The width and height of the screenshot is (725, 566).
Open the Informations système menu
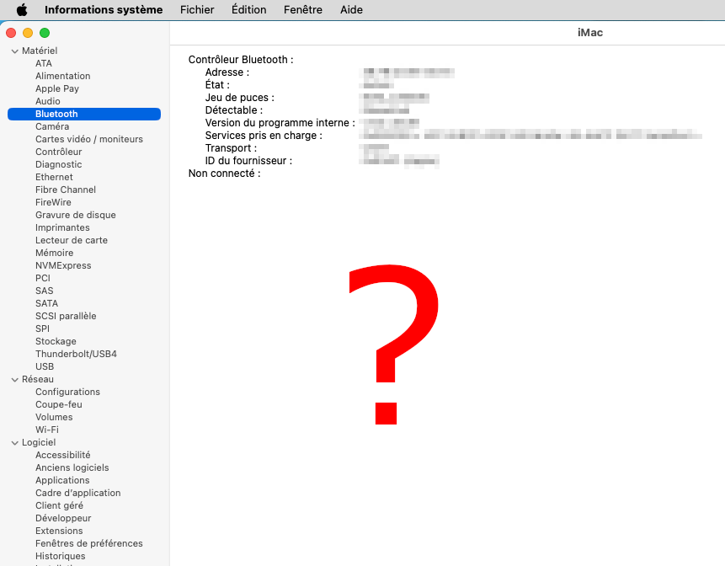pos(104,10)
